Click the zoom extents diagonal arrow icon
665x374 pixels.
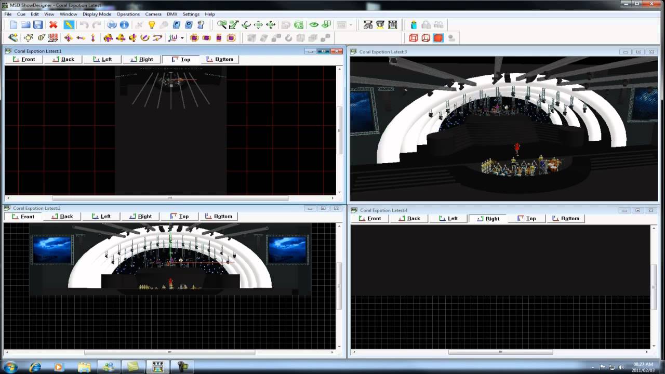(x=234, y=25)
